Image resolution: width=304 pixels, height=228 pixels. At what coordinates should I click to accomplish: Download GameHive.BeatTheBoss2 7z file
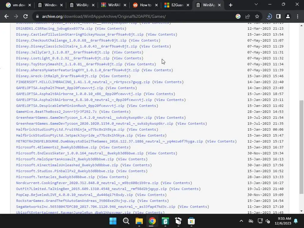click(56, 112)
